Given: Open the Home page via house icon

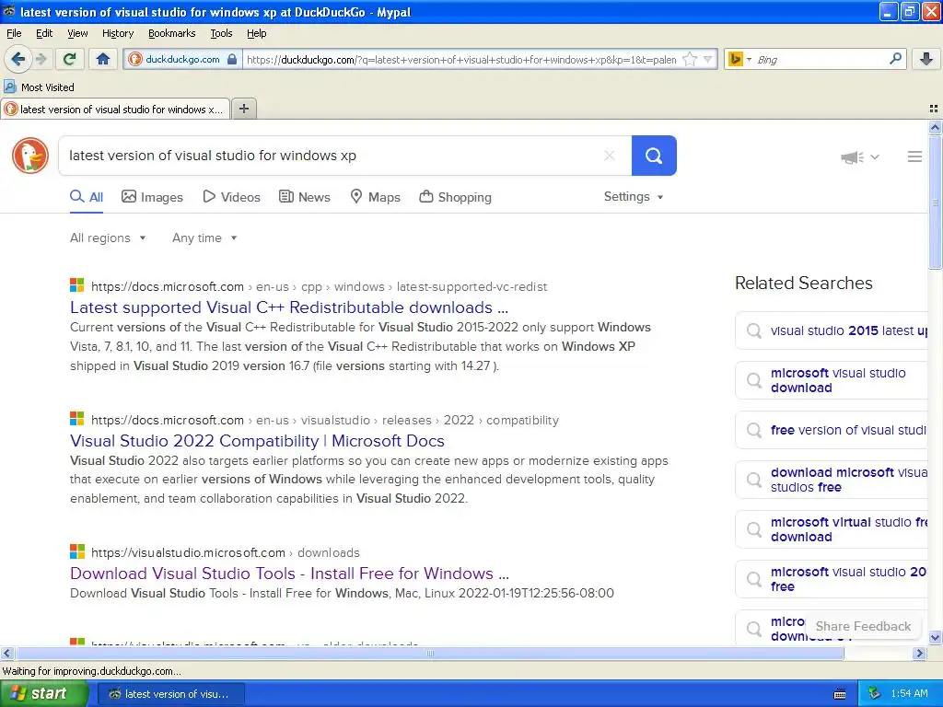Looking at the screenshot, I should click(x=103, y=59).
